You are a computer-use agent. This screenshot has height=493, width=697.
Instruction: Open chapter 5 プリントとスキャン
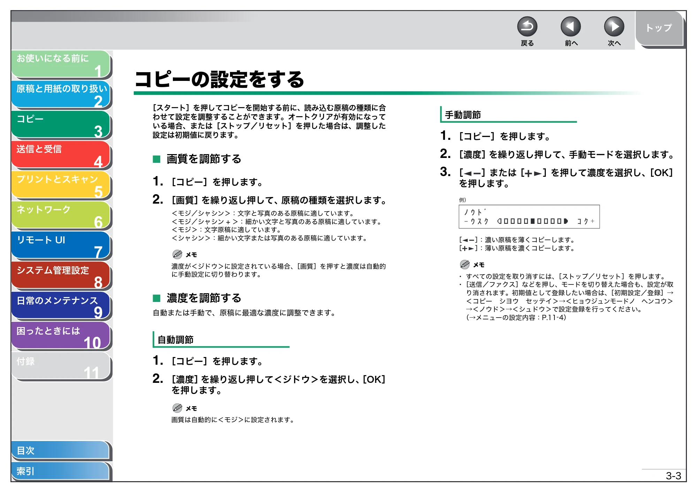(61, 185)
